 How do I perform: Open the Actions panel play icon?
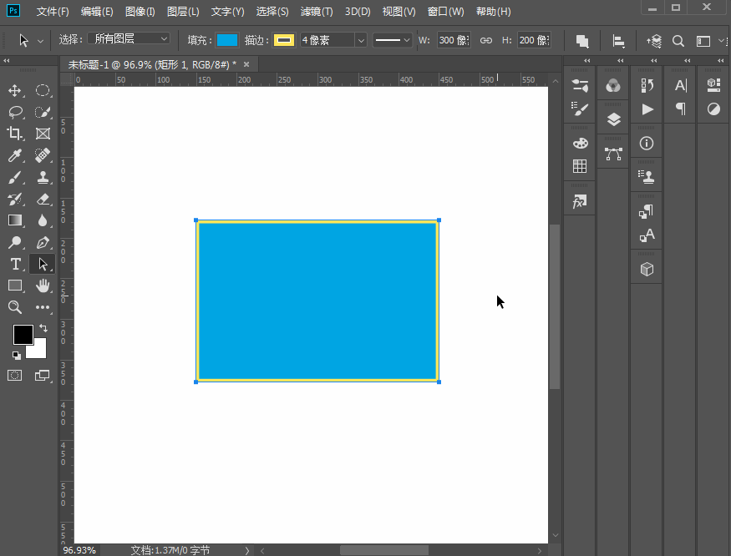(x=647, y=109)
